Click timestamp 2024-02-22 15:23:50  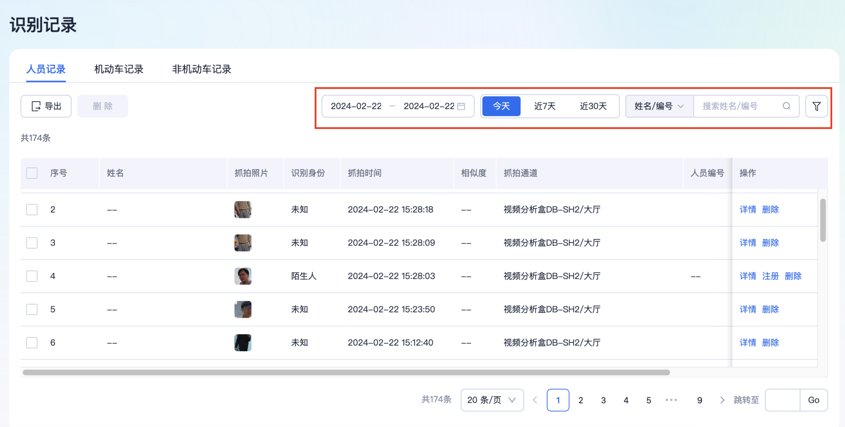tap(391, 309)
